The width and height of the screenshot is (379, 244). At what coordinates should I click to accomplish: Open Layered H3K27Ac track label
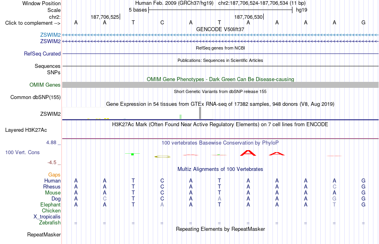(x=26, y=130)
